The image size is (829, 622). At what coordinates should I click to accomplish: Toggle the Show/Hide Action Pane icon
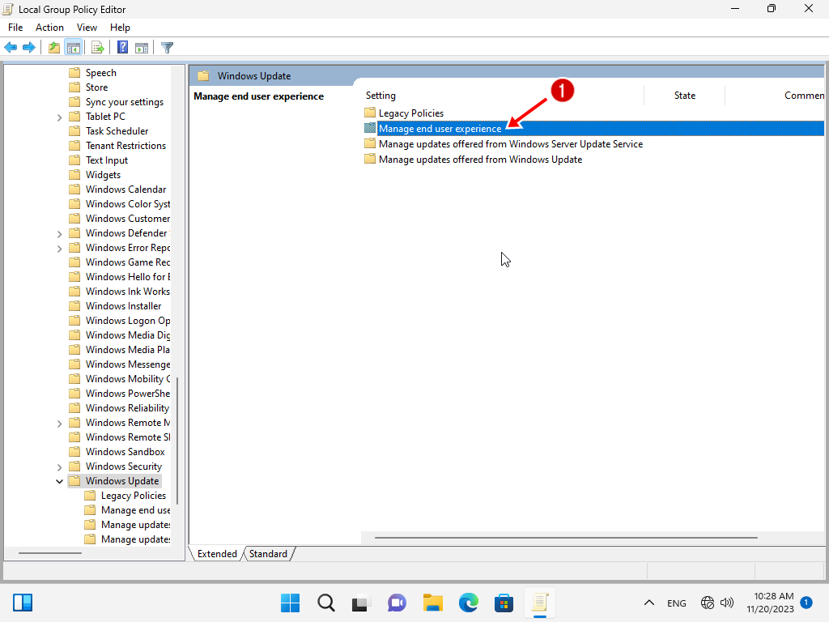coord(141,47)
